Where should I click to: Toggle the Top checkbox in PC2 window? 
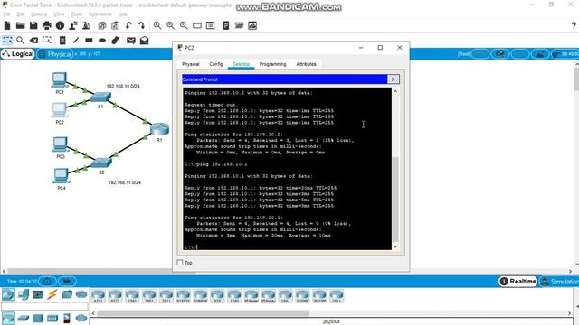pyautogui.click(x=180, y=263)
